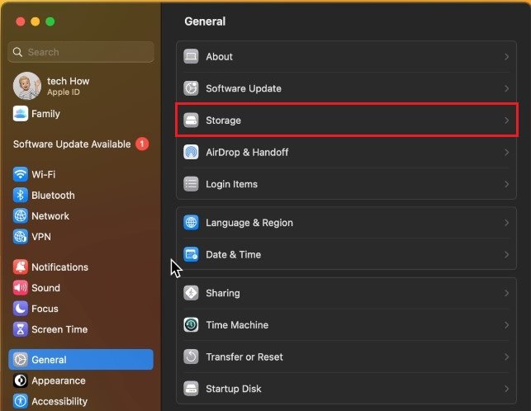Select Network in the sidebar
This screenshot has height=411, width=531.
click(x=50, y=216)
